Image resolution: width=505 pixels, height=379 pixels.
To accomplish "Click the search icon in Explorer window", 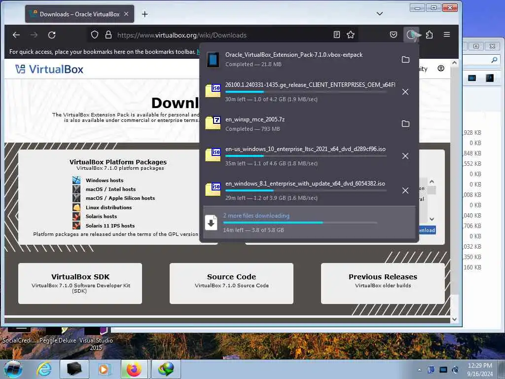I will (x=494, y=60).
